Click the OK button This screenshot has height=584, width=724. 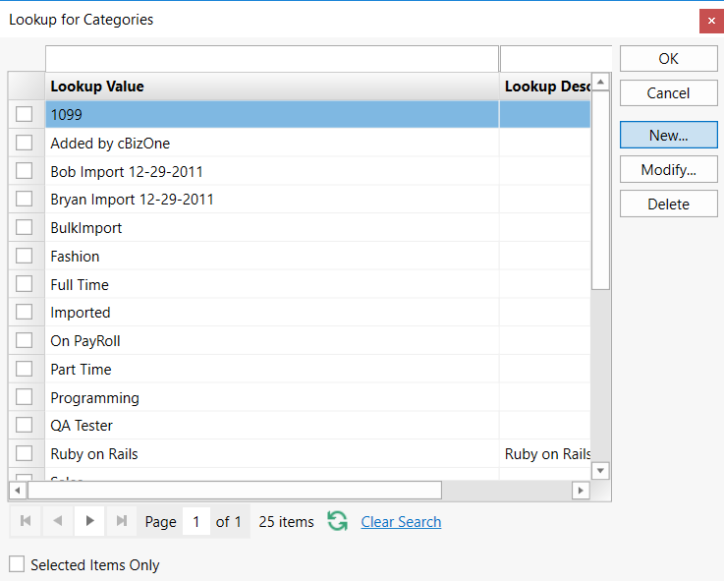point(669,59)
